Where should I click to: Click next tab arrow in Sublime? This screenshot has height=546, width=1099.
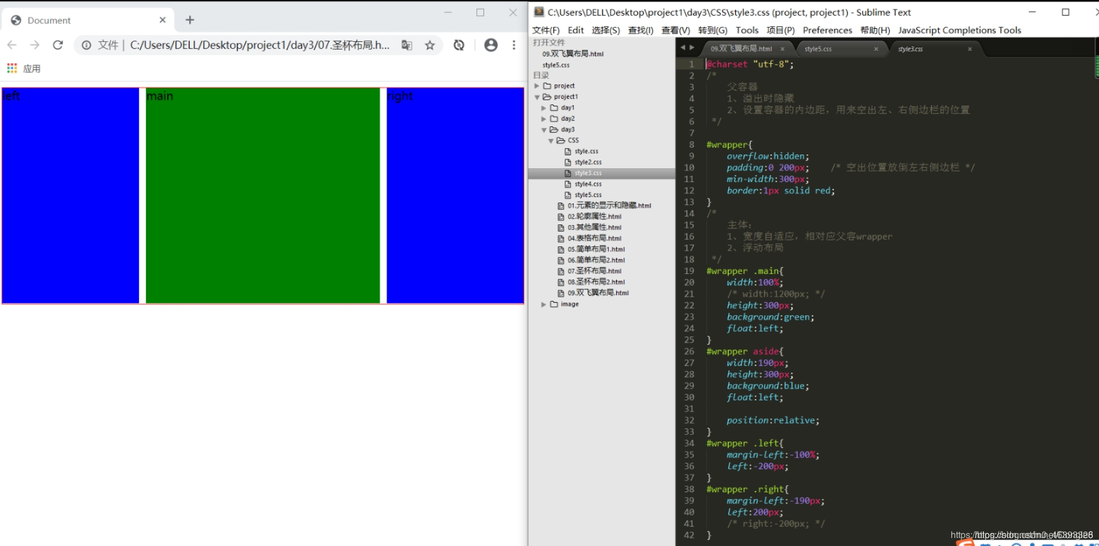(691, 48)
